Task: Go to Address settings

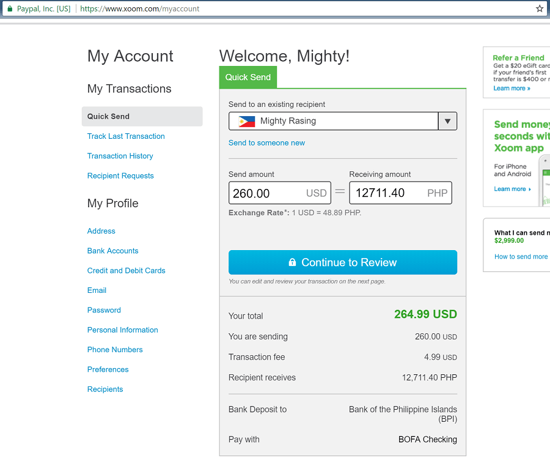Action: (x=101, y=231)
